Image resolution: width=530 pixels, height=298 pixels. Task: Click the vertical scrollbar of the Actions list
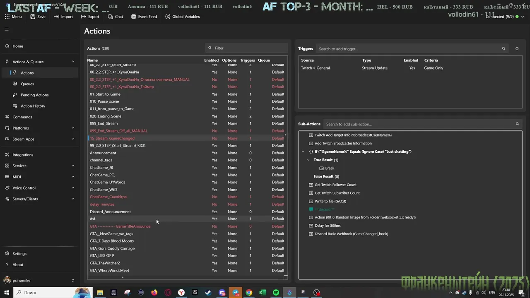[286, 135]
